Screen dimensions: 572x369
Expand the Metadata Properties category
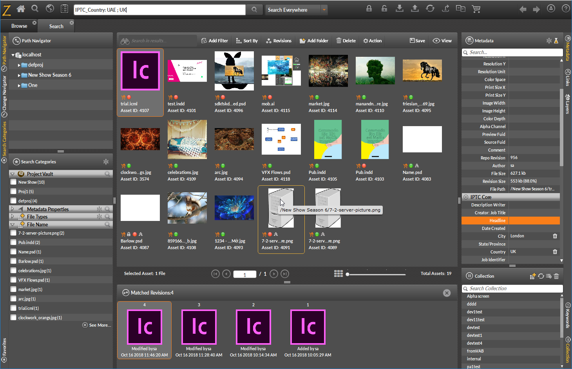click(12, 209)
